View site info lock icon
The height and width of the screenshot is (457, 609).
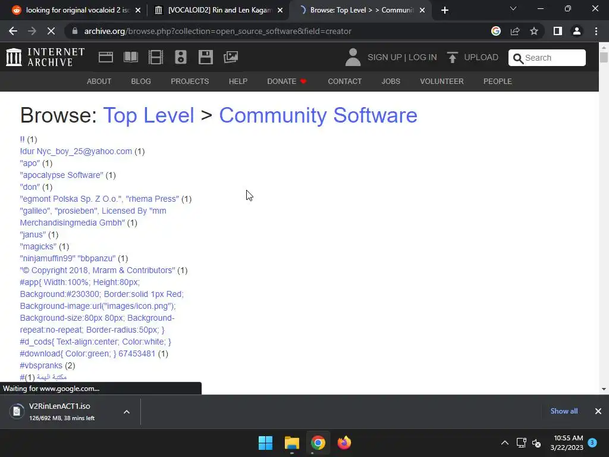point(75,31)
